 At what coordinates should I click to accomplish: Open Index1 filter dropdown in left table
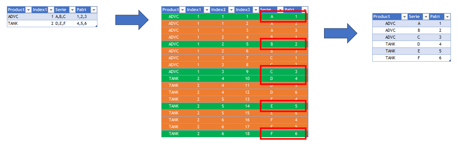pos(51,10)
